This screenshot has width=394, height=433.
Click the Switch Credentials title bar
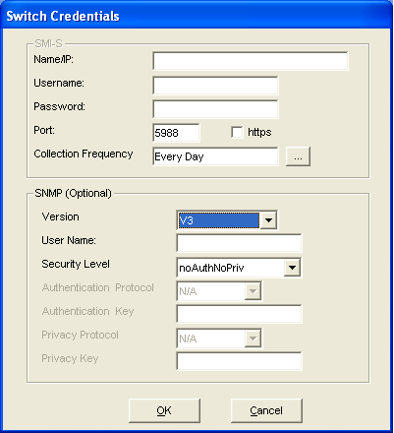coord(197,16)
